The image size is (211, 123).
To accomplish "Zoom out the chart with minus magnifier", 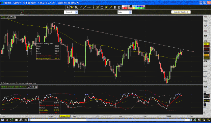I will point(204,120).
